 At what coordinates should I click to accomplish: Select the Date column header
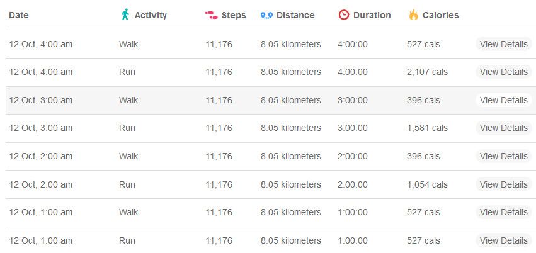tap(19, 15)
